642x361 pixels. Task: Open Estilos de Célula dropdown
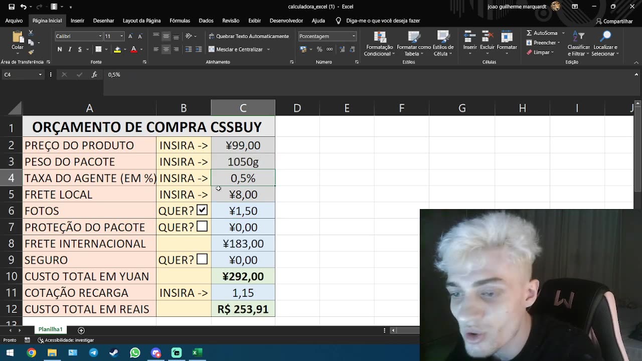coord(443,44)
